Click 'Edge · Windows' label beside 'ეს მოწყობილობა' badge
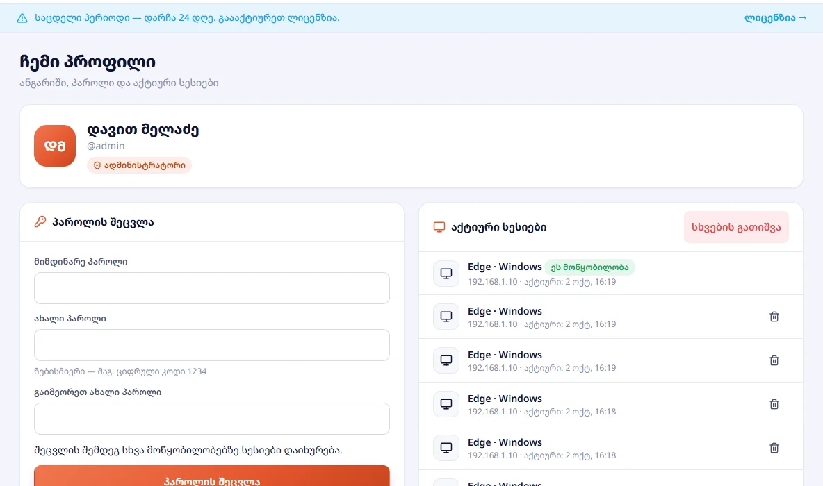 [505, 267]
